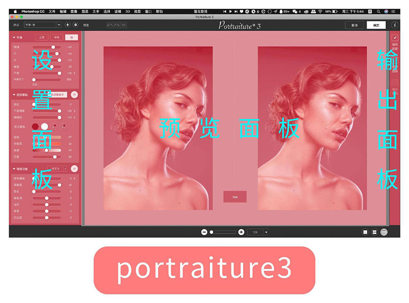This screenshot has height=303, width=409.
Task: Click the WeChat menu bar icon
Action: [x=295, y=11]
